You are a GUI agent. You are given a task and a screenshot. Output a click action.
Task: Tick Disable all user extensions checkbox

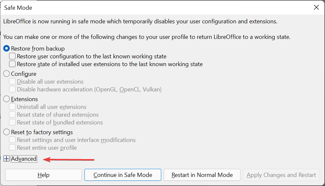[12, 82]
